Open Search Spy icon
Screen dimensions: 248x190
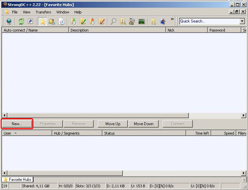point(132,21)
